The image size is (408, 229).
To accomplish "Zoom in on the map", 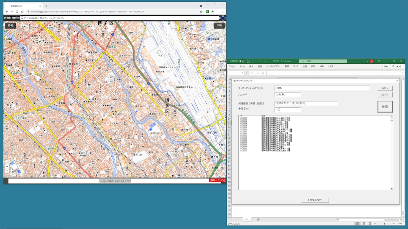I will [7, 166].
